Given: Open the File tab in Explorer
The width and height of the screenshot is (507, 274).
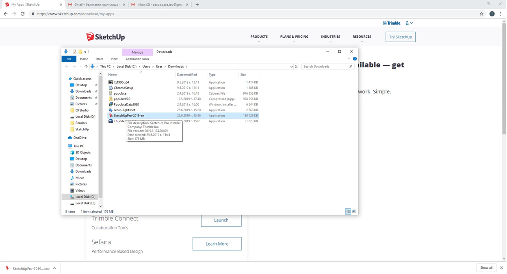Looking at the screenshot, I should point(69,59).
